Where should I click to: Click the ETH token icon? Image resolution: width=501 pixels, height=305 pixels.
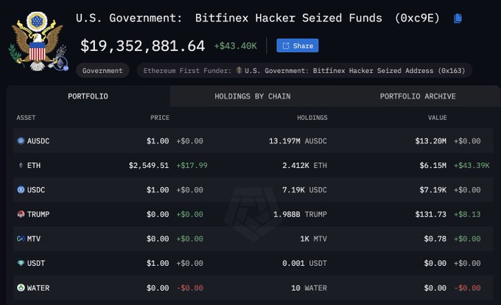point(21,165)
